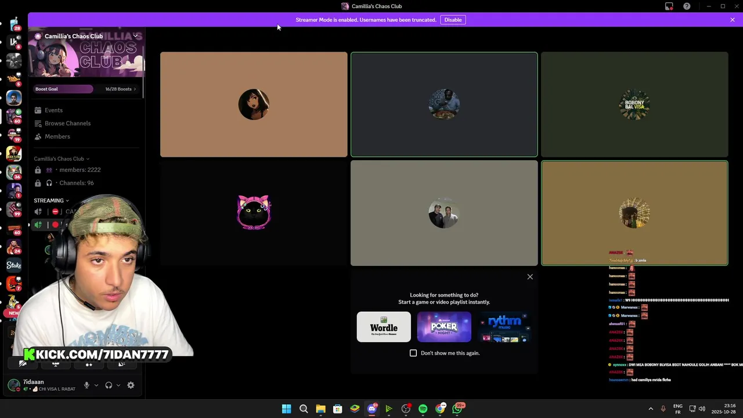Open headphone output options arrow
743x418 pixels.
click(x=118, y=385)
